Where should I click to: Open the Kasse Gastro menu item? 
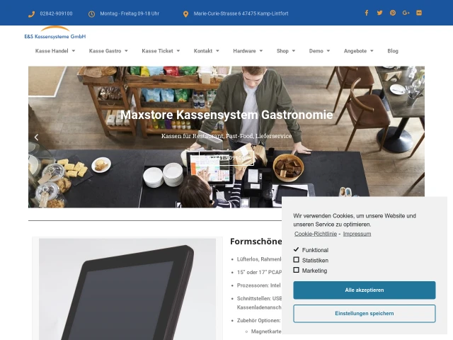pyautogui.click(x=105, y=51)
